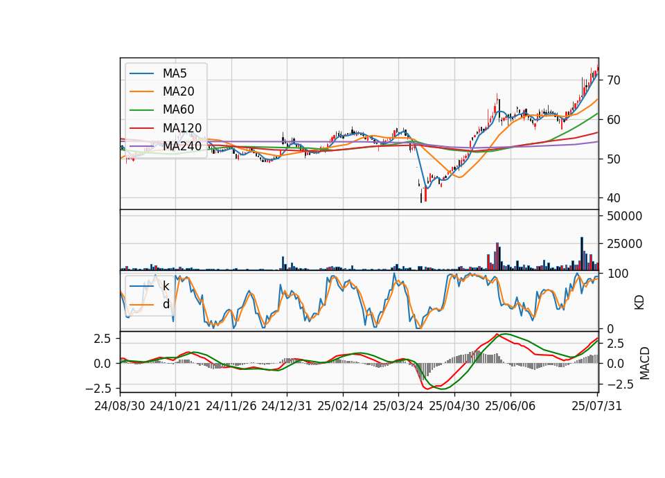Image resolution: width=665 pixels, height=478 pixels.
Task: Click the MA120 legend label
Action: pyautogui.click(x=182, y=127)
